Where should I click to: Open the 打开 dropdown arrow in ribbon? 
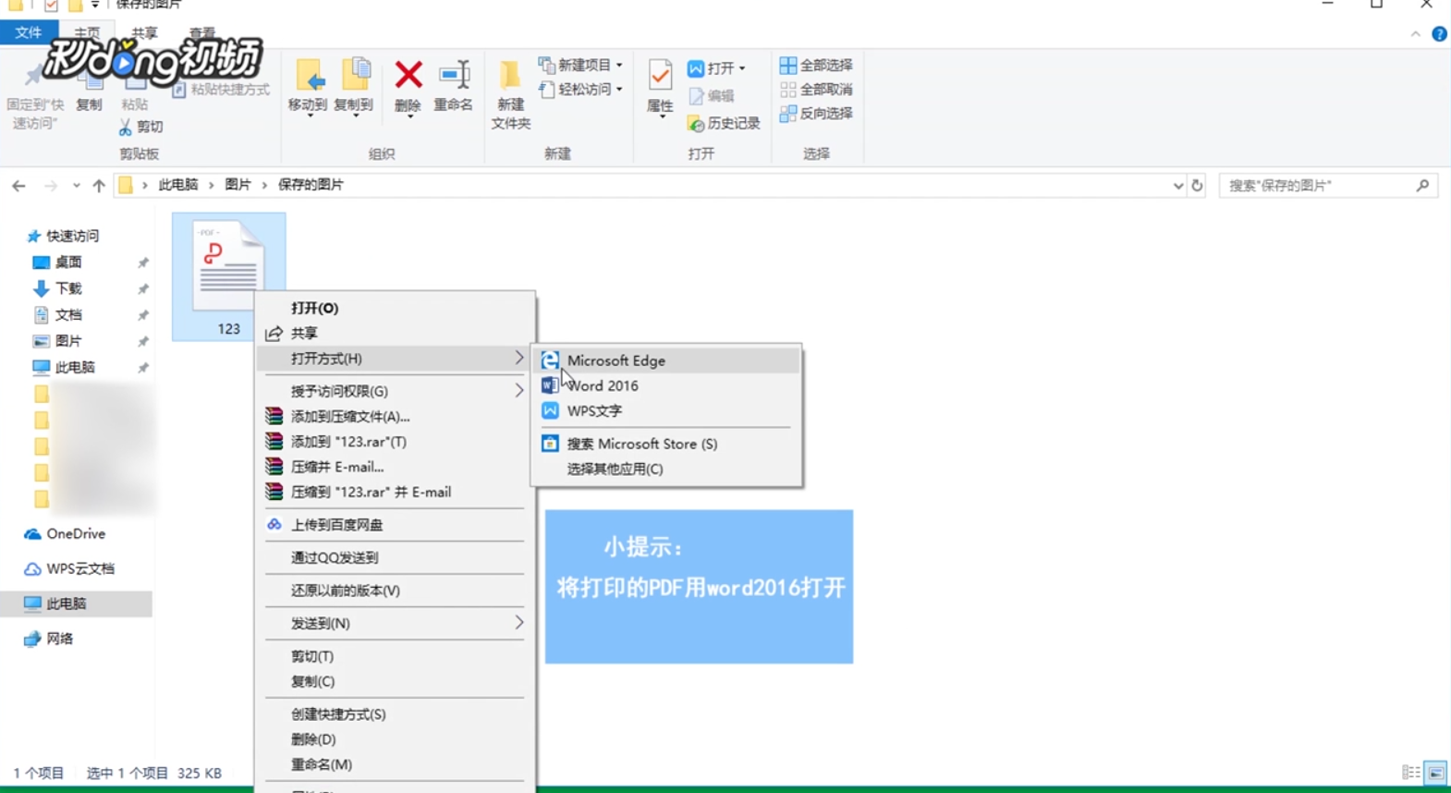point(742,68)
